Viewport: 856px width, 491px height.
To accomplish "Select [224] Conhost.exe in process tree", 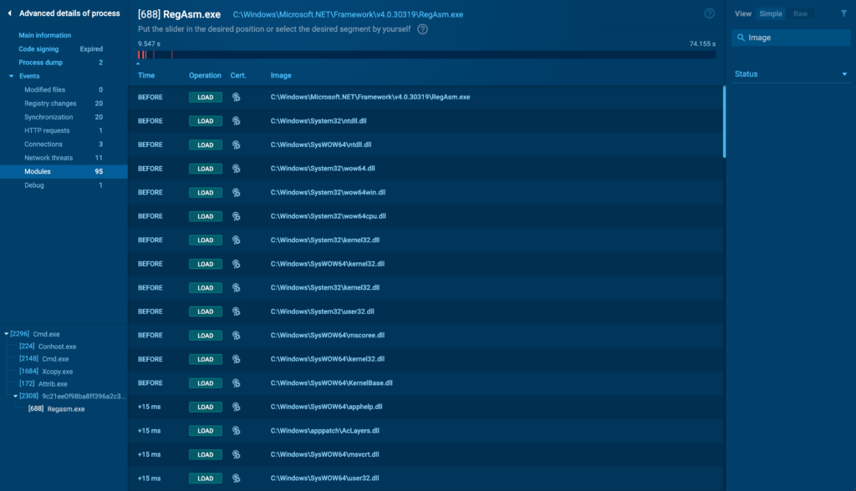I will pos(48,347).
